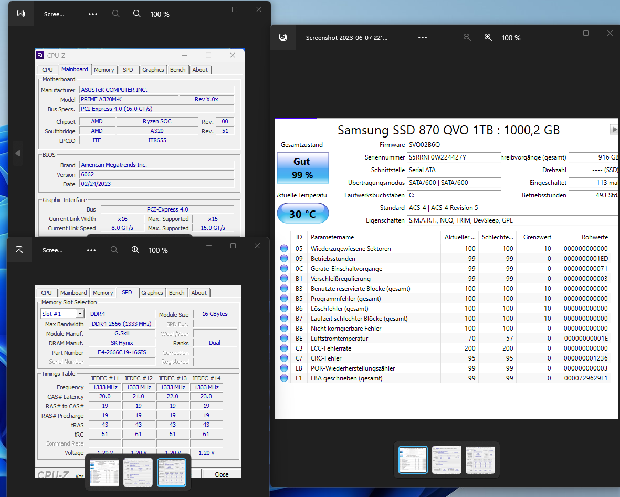The width and height of the screenshot is (620, 497).
Task: Select Memory tab in upper CPU-Z window
Action: pyautogui.click(x=104, y=70)
